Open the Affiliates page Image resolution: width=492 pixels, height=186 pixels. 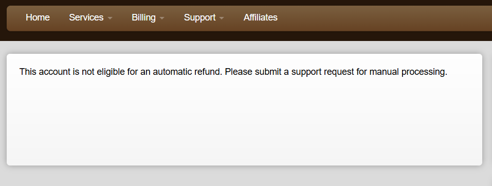pyautogui.click(x=261, y=17)
